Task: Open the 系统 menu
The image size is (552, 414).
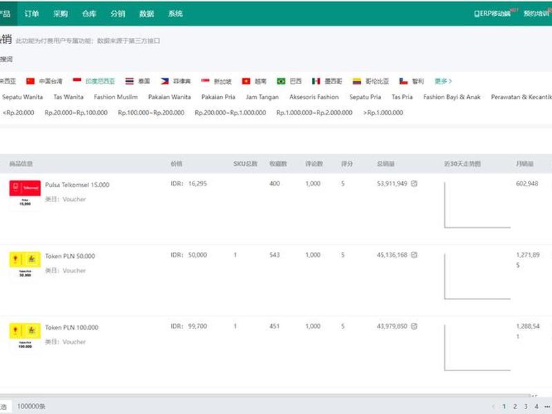Action: tap(175, 14)
